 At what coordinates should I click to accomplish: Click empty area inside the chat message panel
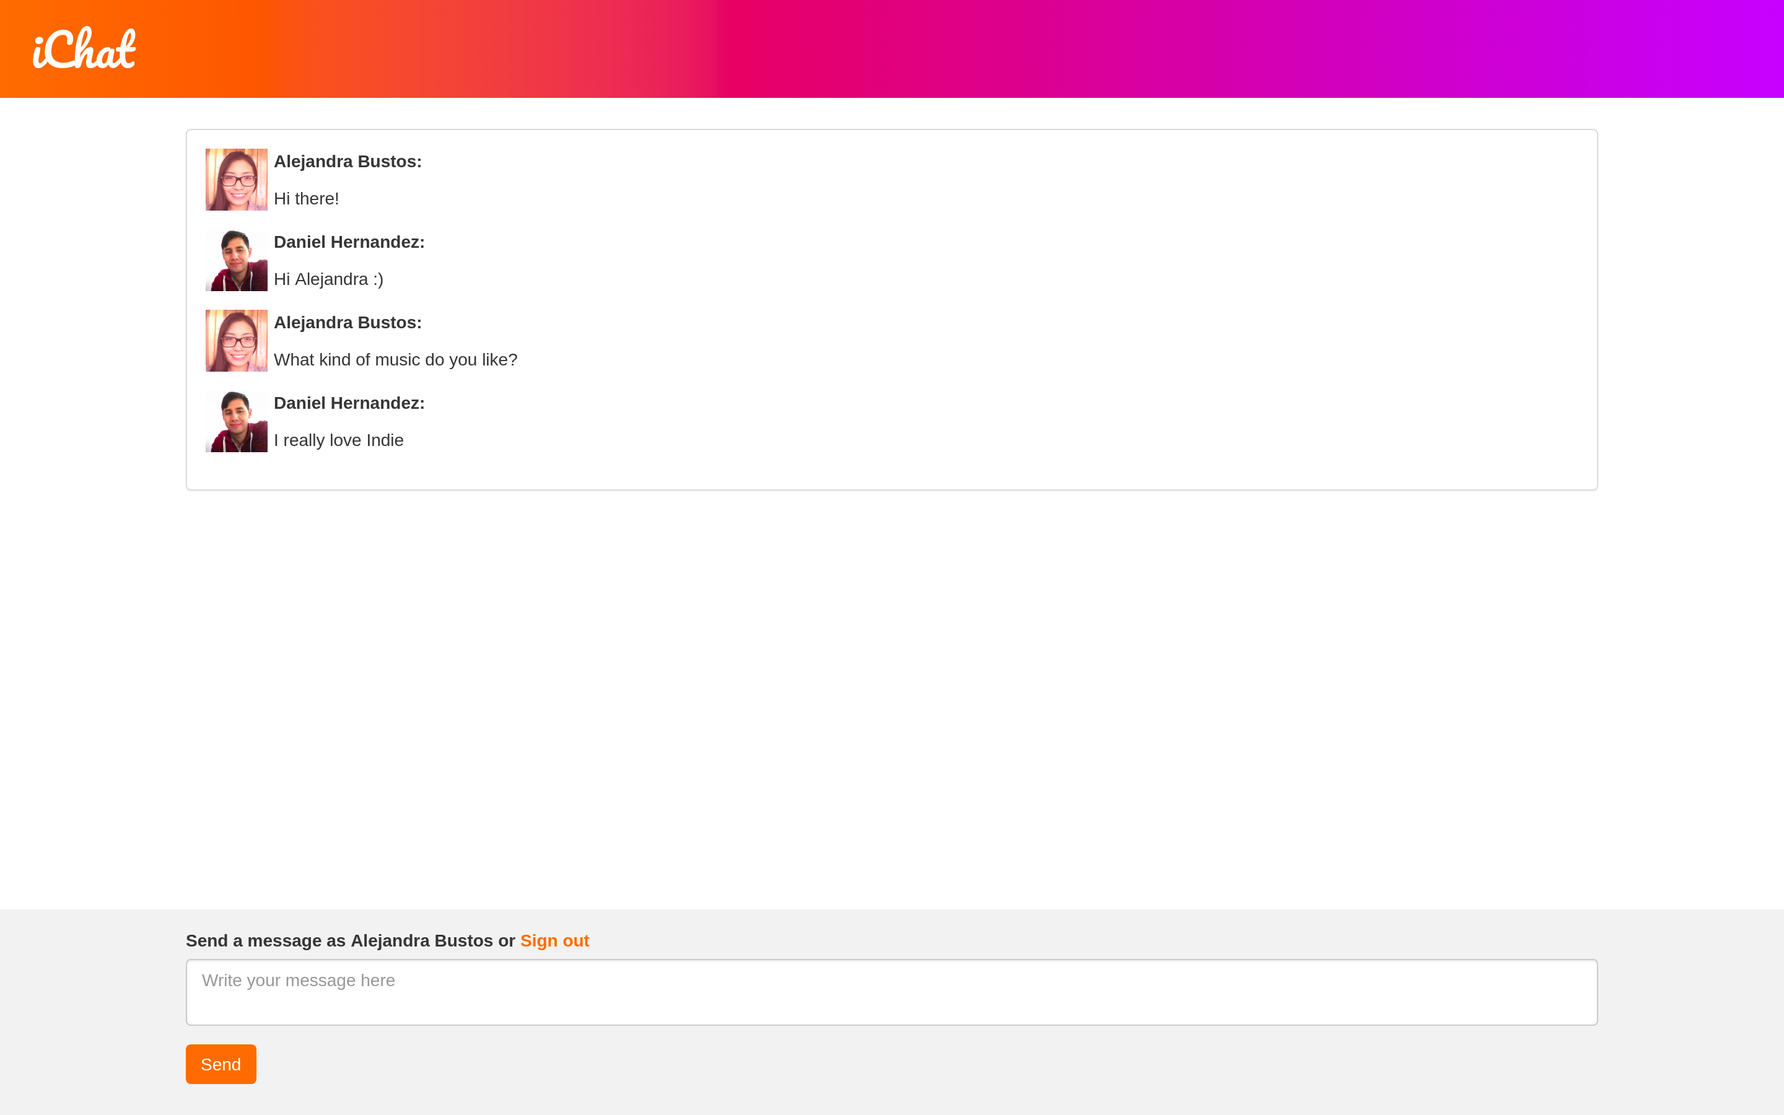(x=1032, y=310)
